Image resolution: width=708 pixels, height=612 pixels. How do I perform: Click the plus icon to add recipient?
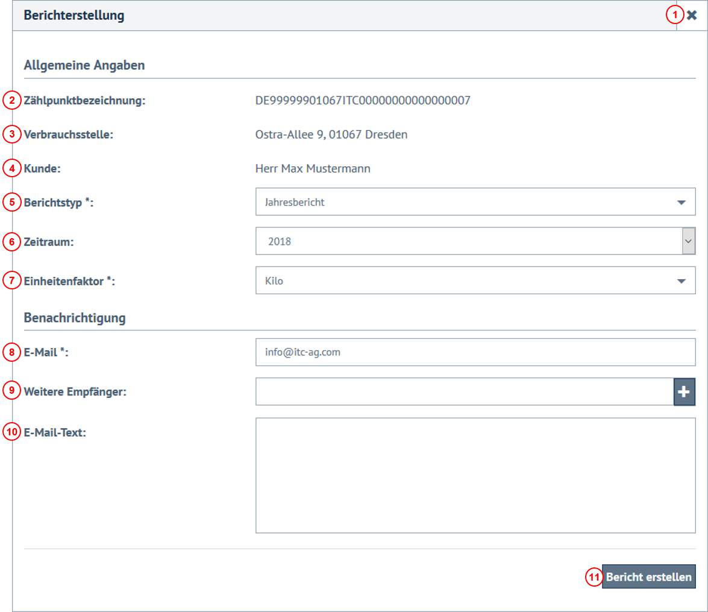coord(684,392)
